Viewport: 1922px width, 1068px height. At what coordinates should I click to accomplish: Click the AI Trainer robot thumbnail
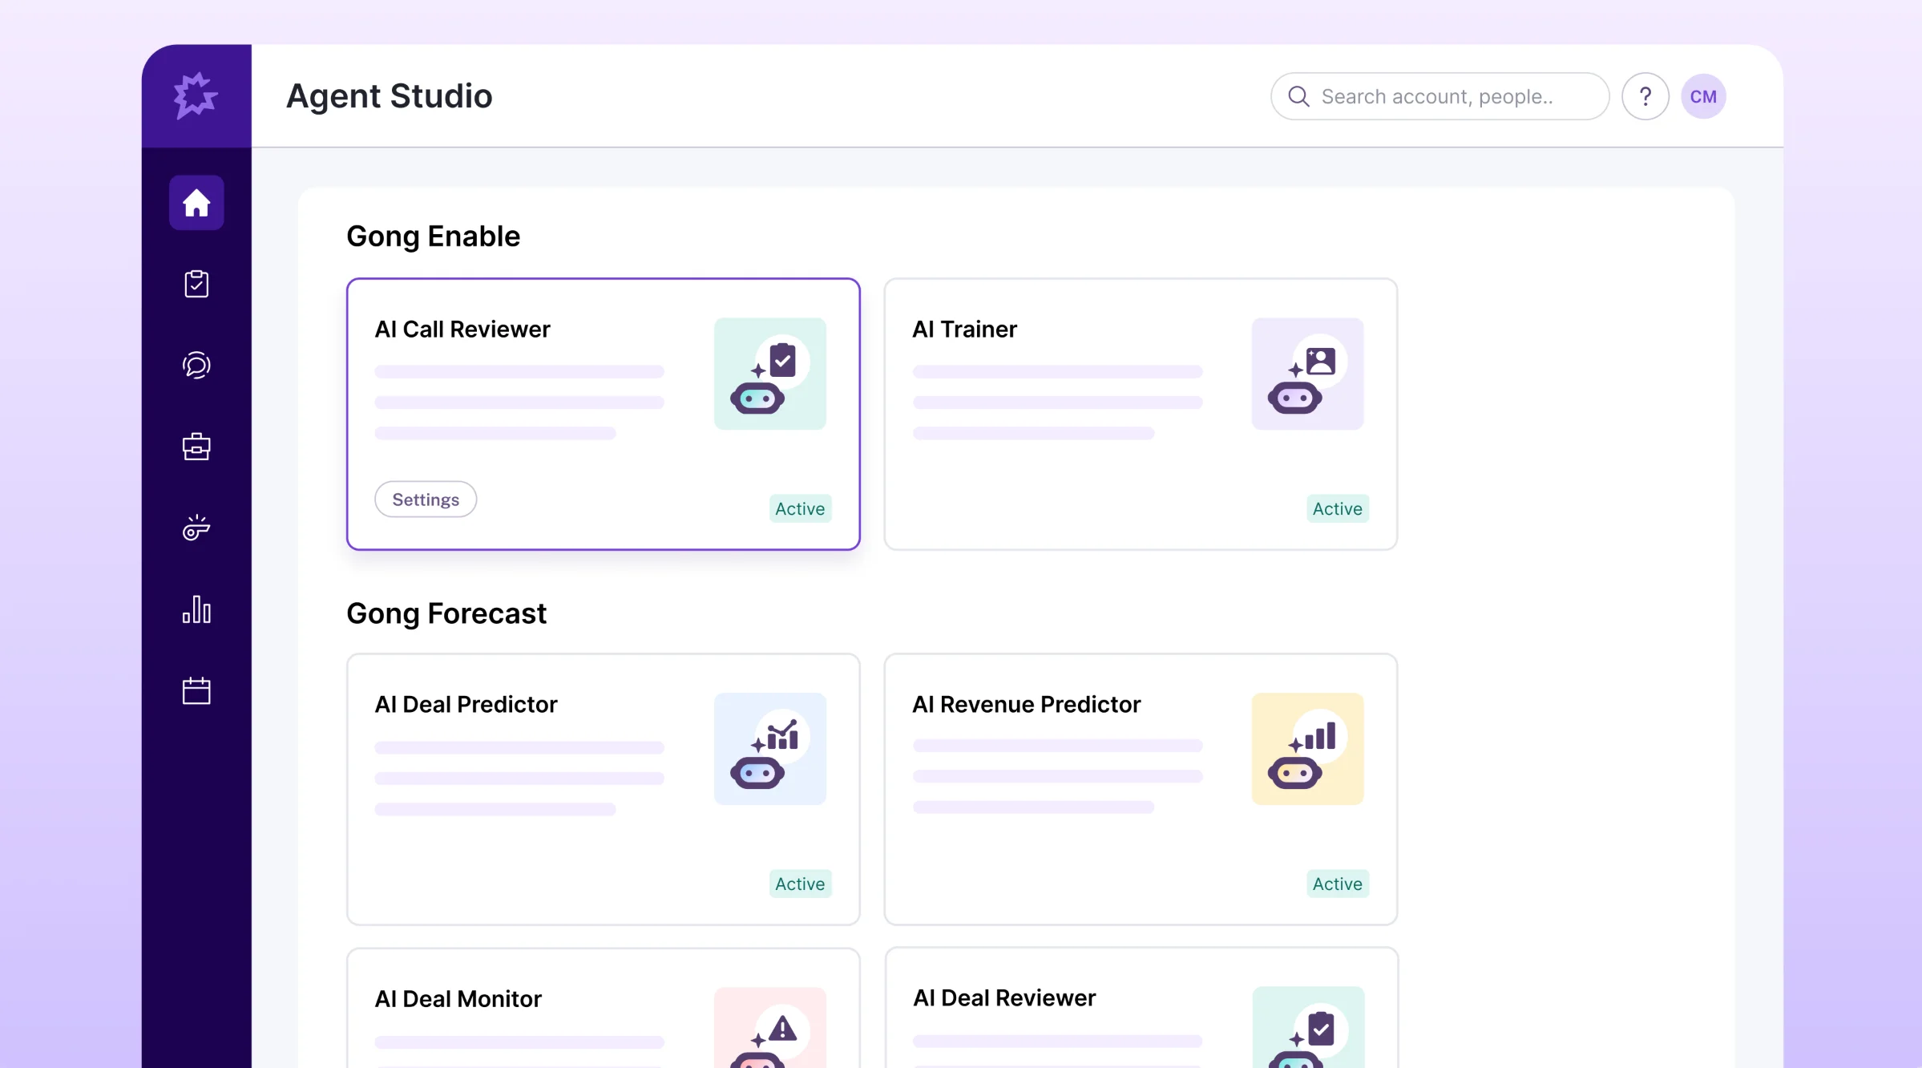pyautogui.click(x=1307, y=374)
